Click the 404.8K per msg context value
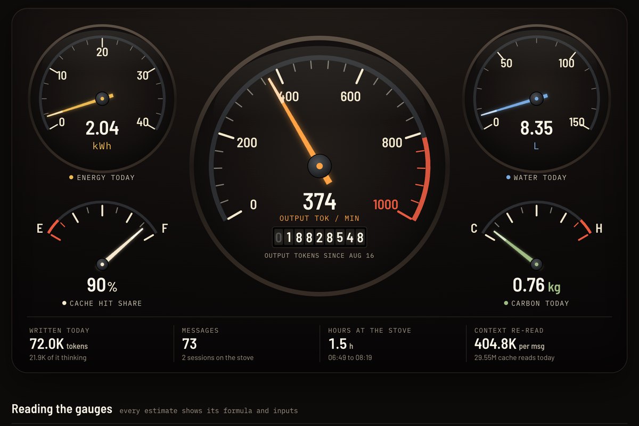Screen dimensions: 639x426 tap(510, 345)
